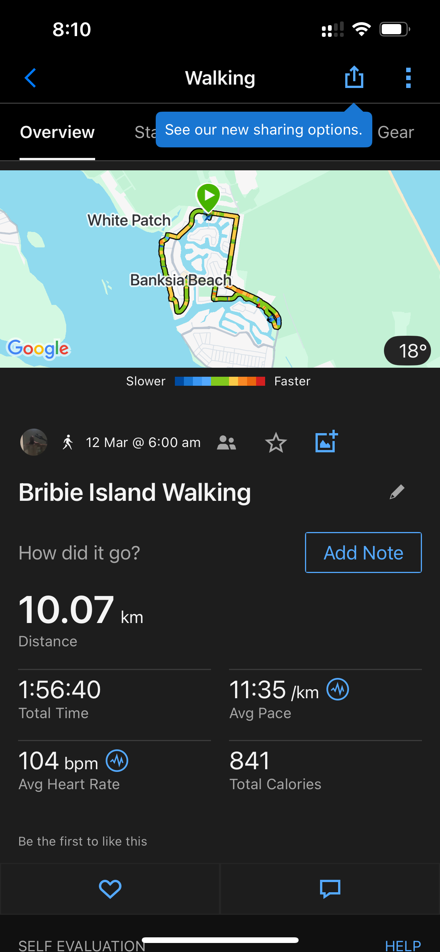Open the share options icon
440x952 pixels.
354,77
